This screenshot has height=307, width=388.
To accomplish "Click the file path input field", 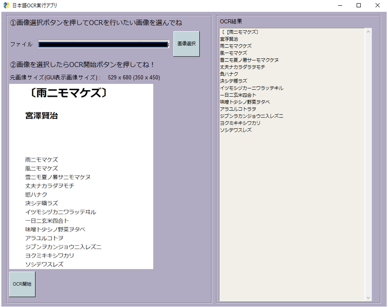I will (x=103, y=44).
